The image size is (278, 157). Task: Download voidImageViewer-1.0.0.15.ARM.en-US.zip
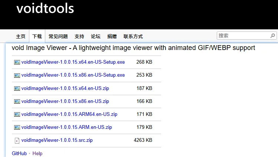click(x=67, y=127)
